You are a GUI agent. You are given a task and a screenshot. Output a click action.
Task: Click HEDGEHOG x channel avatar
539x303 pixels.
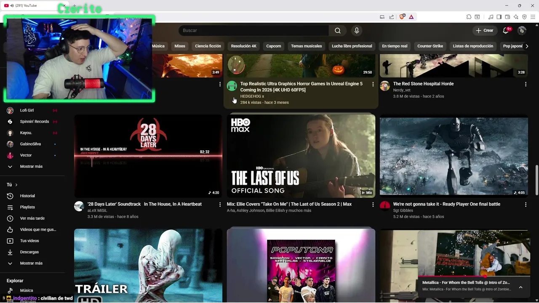click(232, 86)
